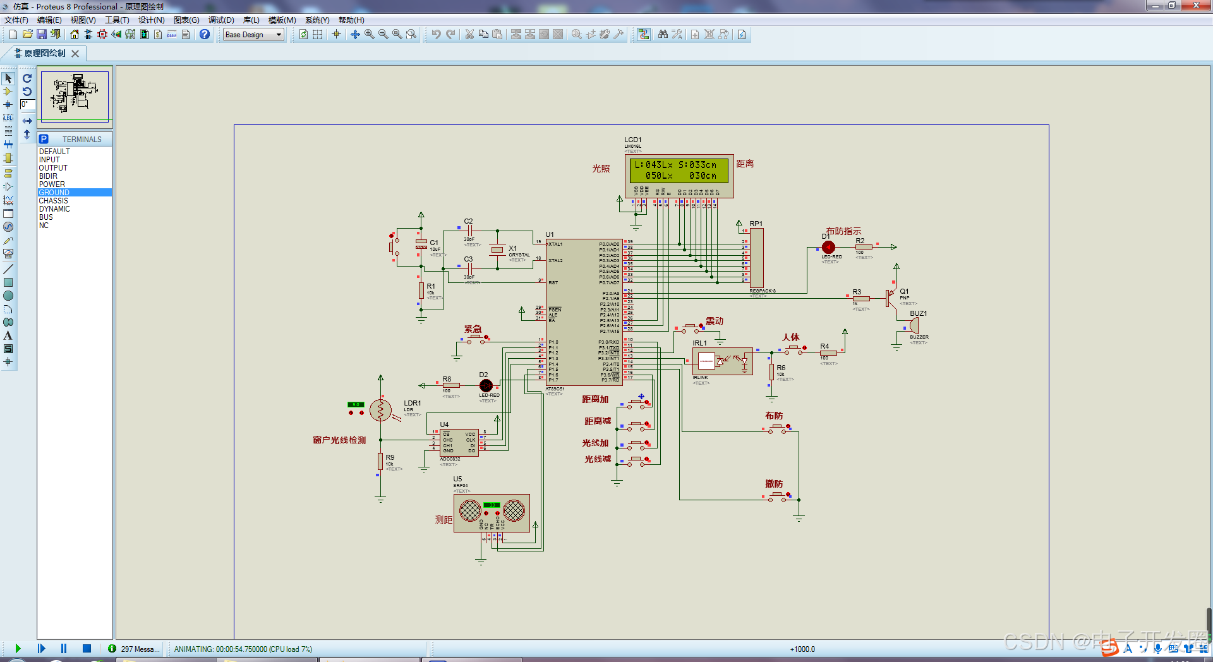Pause the running simulation

click(x=64, y=649)
